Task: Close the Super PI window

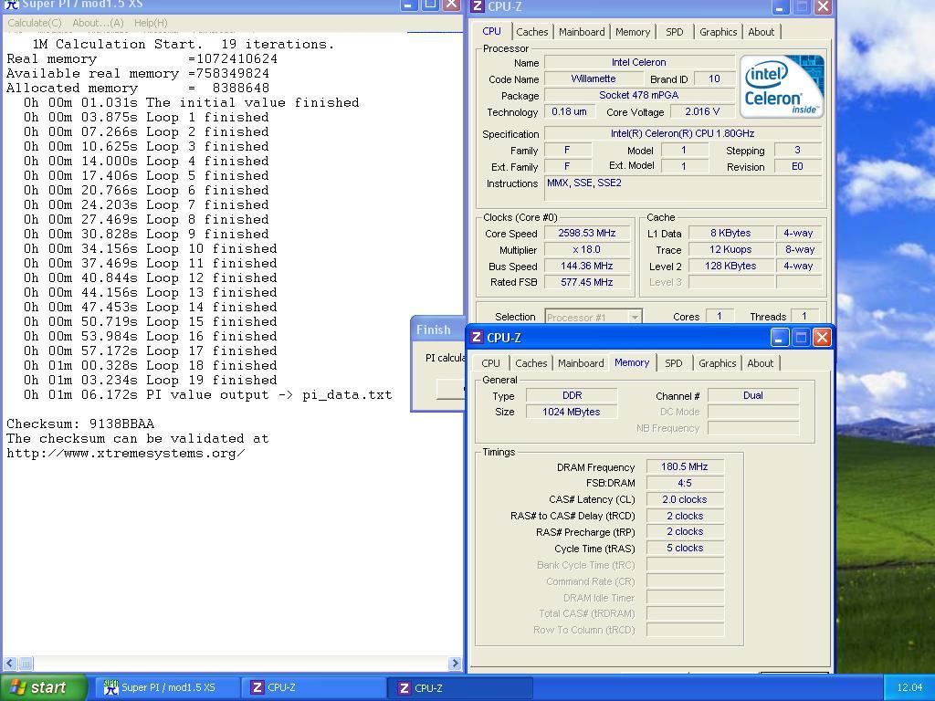Action: pos(452,5)
